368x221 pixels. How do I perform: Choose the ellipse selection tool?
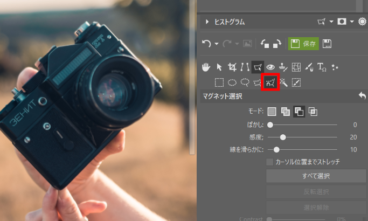click(232, 82)
